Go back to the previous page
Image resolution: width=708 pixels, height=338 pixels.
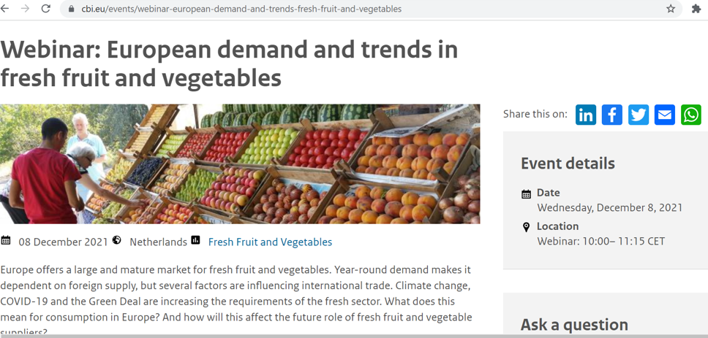[6, 9]
